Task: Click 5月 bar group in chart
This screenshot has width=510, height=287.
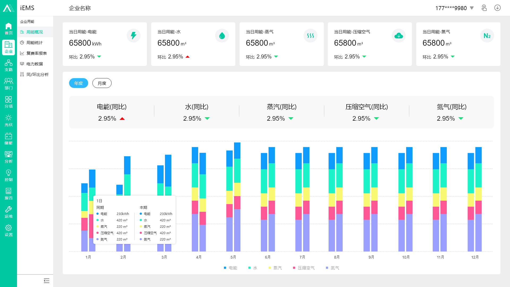Action: (233, 197)
